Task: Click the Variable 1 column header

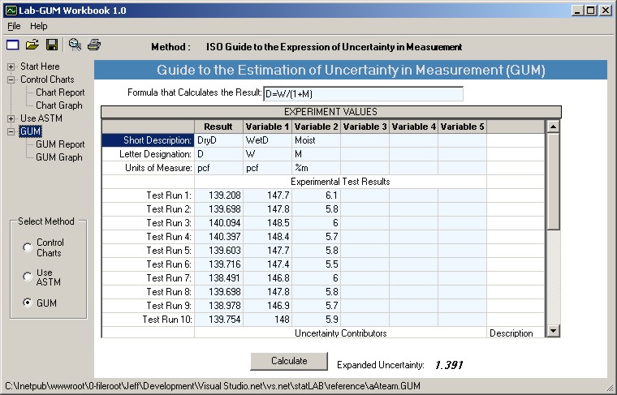Action: [268, 127]
